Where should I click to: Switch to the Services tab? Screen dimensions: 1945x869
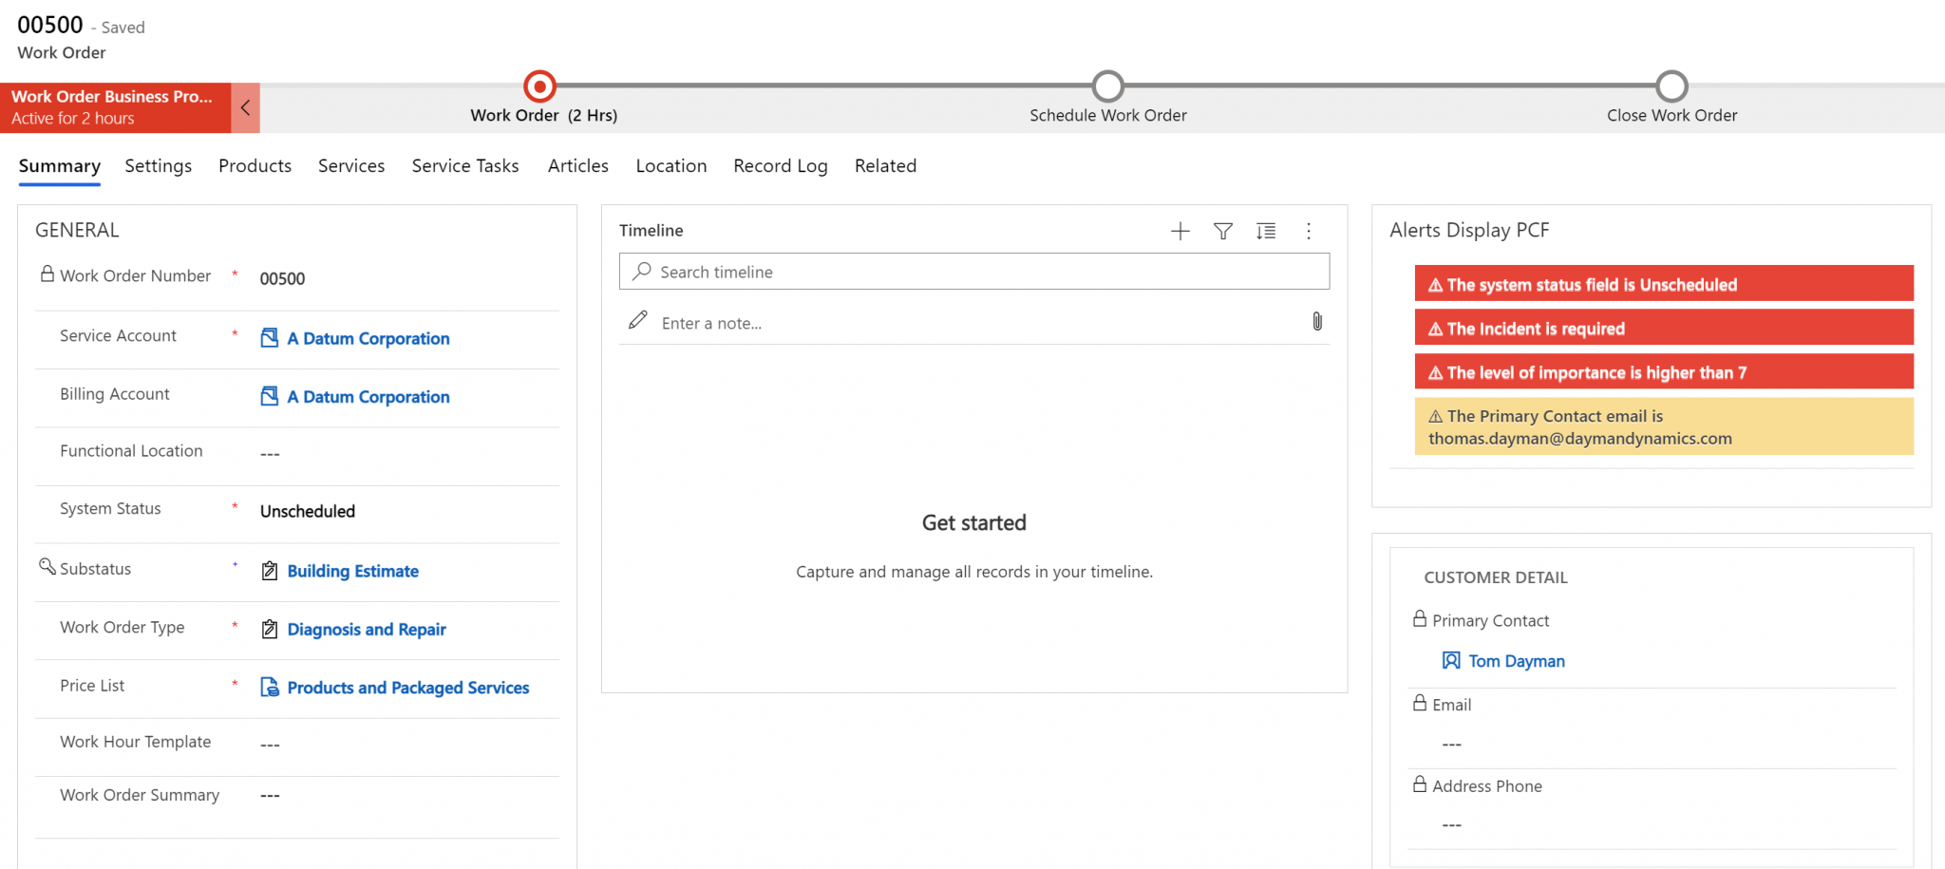pos(350,165)
